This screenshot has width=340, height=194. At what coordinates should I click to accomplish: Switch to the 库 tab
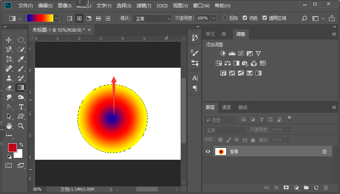click(x=224, y=34)
